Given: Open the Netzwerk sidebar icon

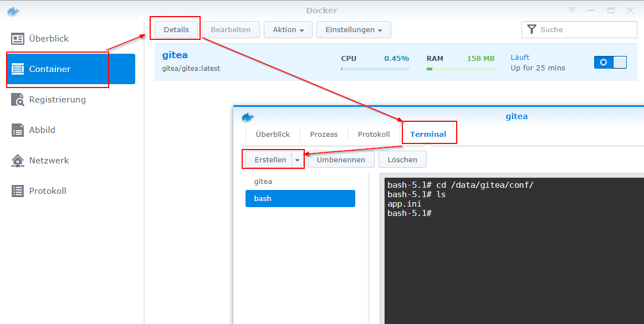Looking at the screenshot, I should click(17, 160).
